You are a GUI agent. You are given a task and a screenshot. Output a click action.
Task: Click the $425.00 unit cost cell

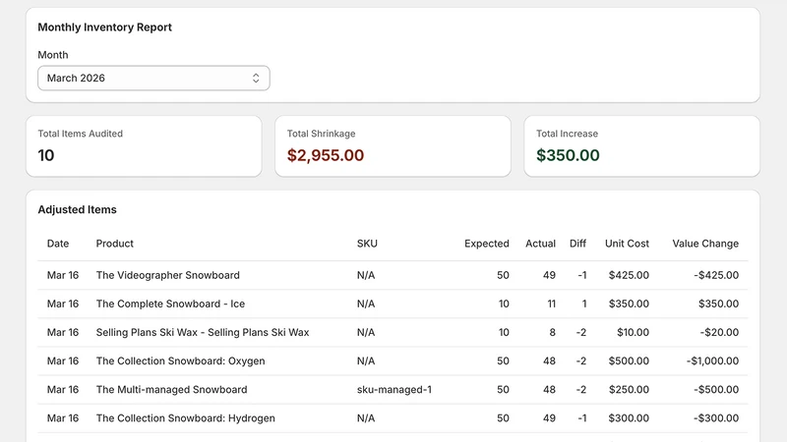tap(629, 275)
